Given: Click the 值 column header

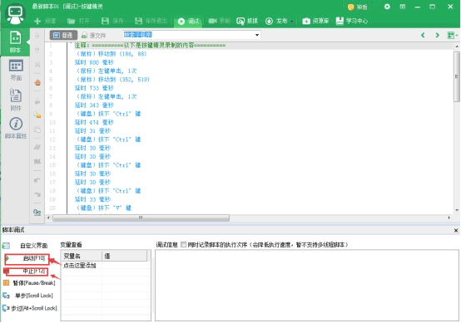Looking at the screenshot, I should point(124,256).
